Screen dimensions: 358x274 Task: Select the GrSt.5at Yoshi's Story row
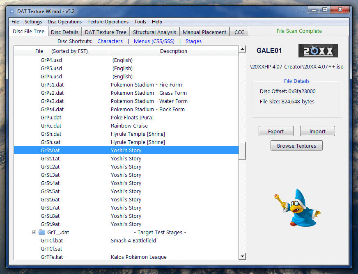[126, 192]
